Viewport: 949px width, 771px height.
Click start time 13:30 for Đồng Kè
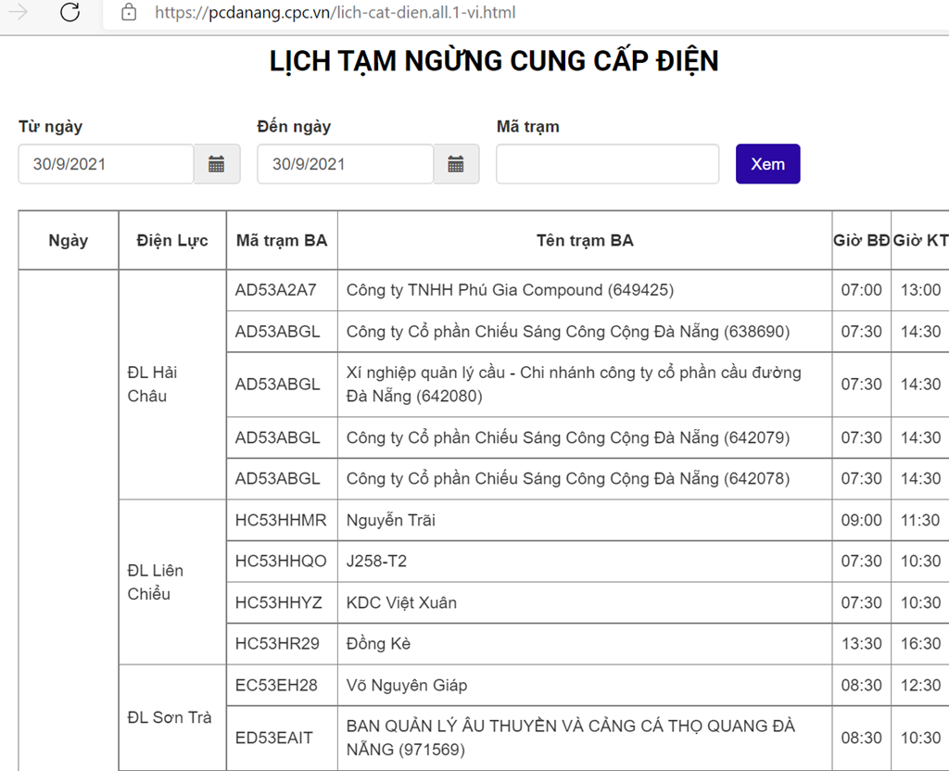click(x=861, y=643)
